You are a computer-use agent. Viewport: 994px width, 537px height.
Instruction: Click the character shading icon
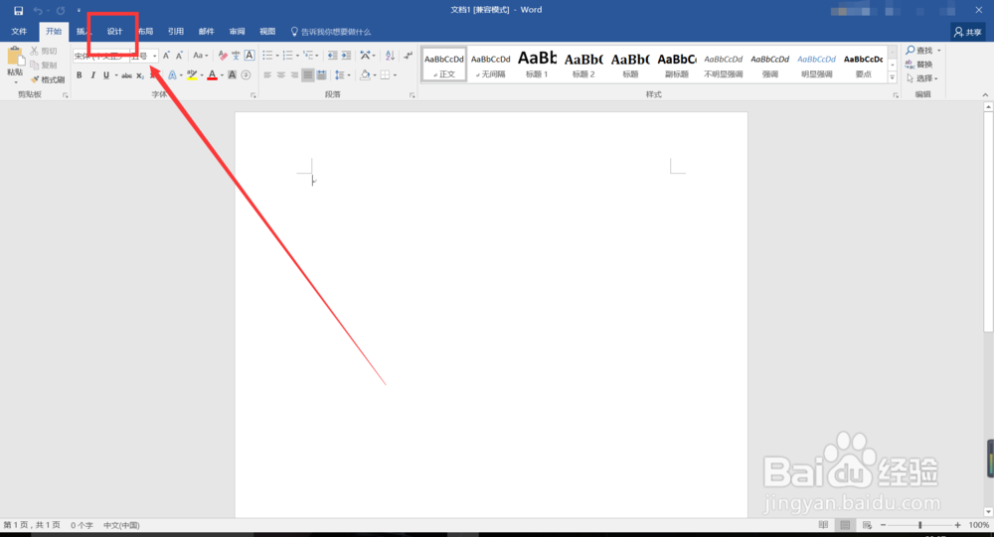pyautogui.click(x=232, y=75)
